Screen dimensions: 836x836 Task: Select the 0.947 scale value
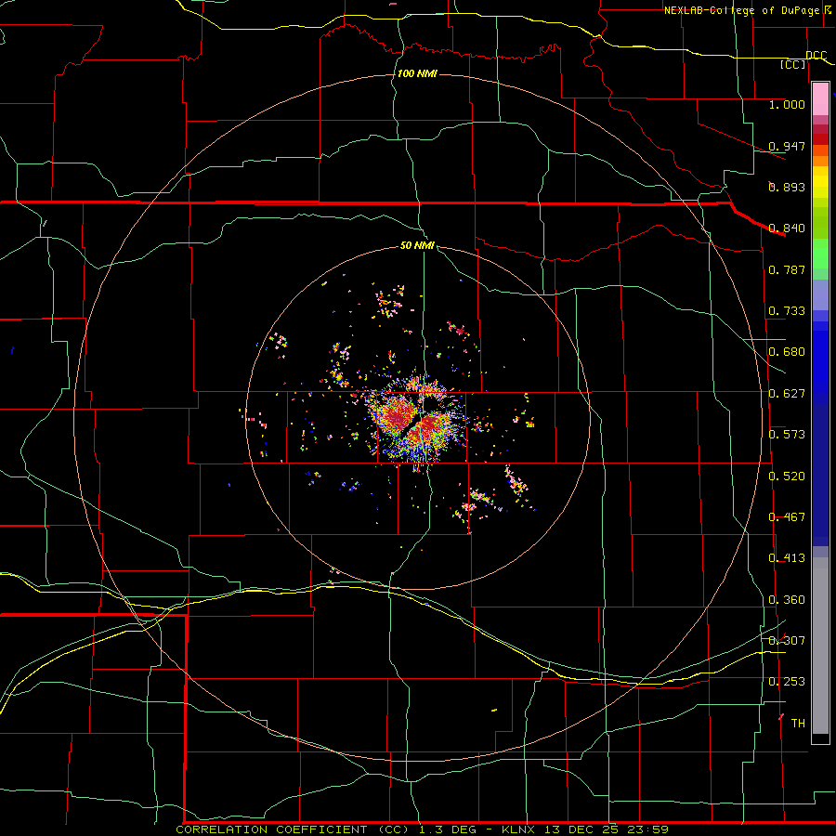click(787, 146)
